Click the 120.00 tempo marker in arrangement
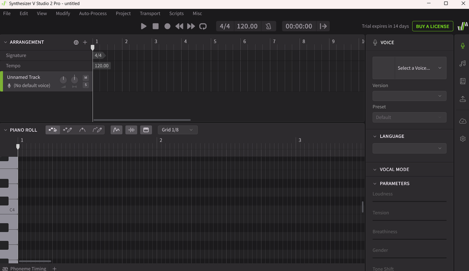469x271 pixels. pos(102,66)
